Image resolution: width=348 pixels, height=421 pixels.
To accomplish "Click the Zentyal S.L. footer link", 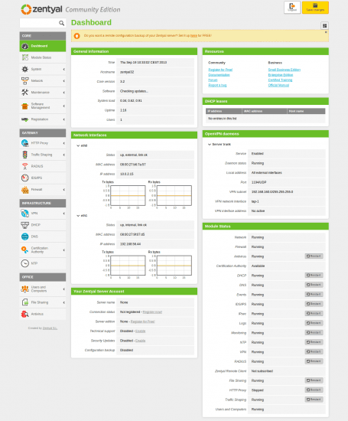I will pos(50,328).
